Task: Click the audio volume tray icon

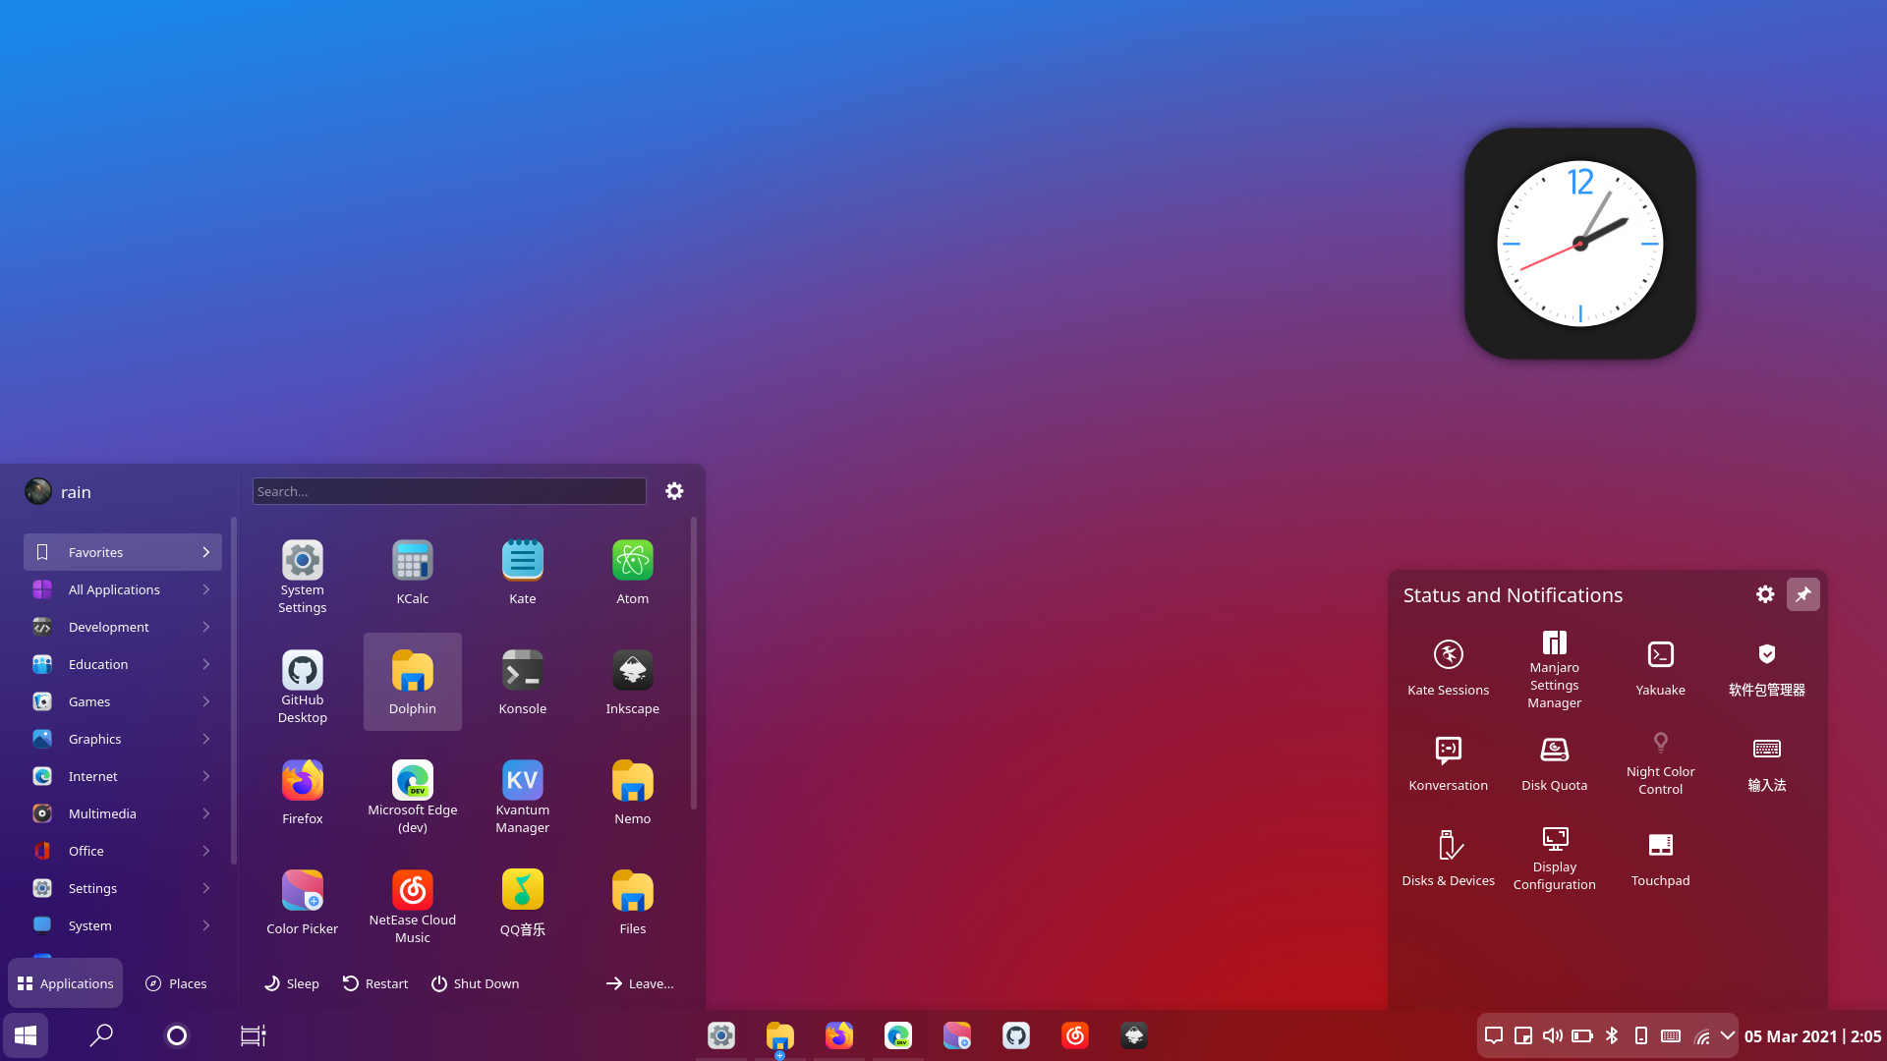Action: pos(1553,1035)
